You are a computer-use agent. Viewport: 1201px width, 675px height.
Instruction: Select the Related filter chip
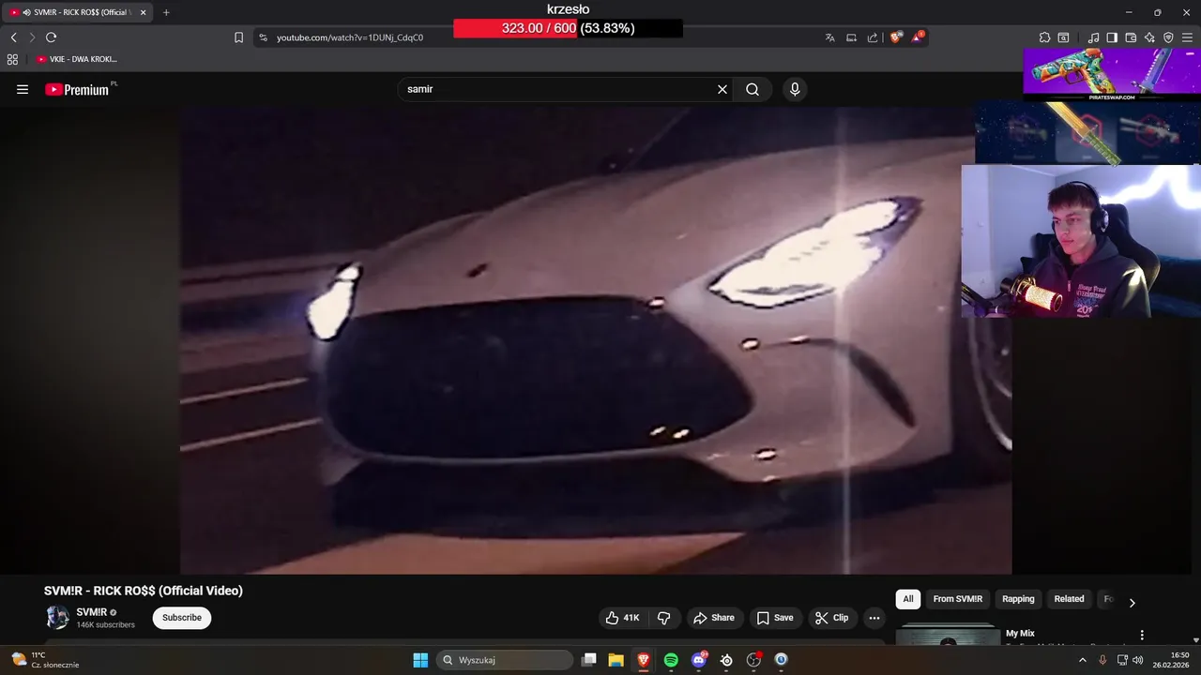(x=1069, y=599)
